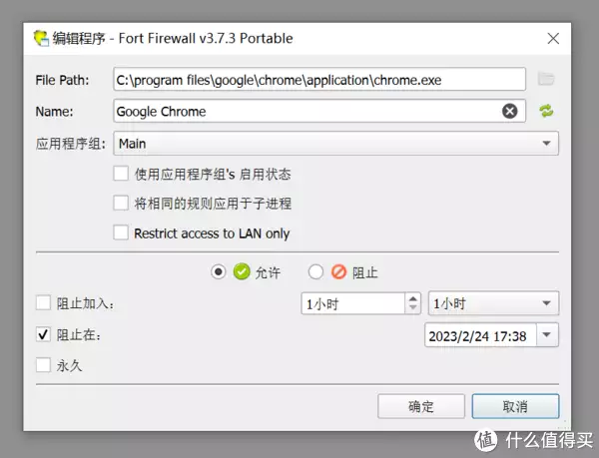Increase the 1小时 spinner value

pos(412,298)
